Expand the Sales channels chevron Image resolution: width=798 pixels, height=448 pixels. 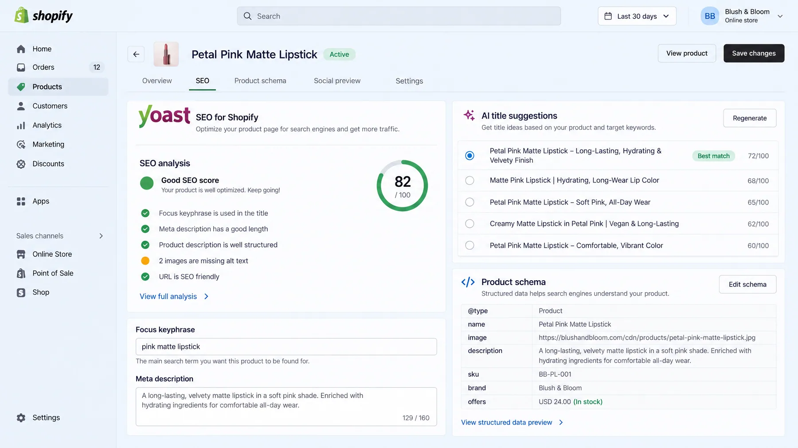[x=101, y=236]
